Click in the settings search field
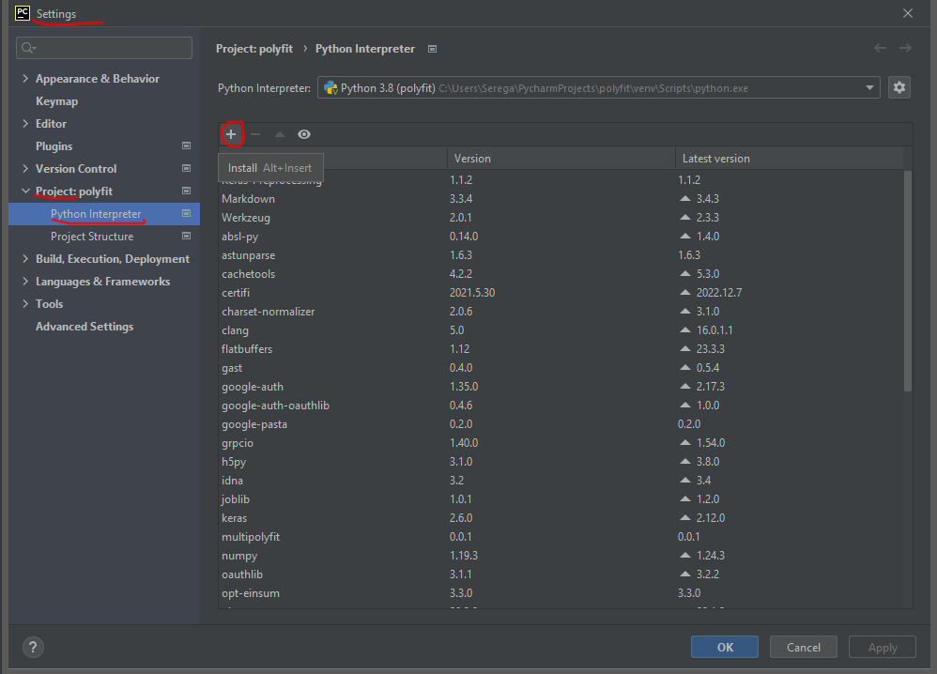Image resolution: width=937 pixels, height=674 pixels. (104, 48)
